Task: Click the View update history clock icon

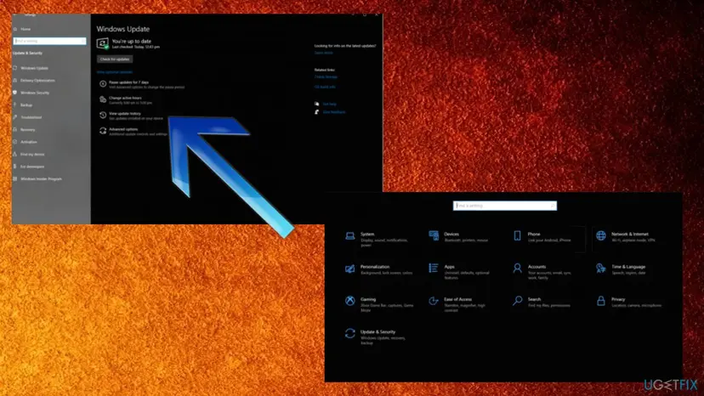Action: (x=103, y=115)
